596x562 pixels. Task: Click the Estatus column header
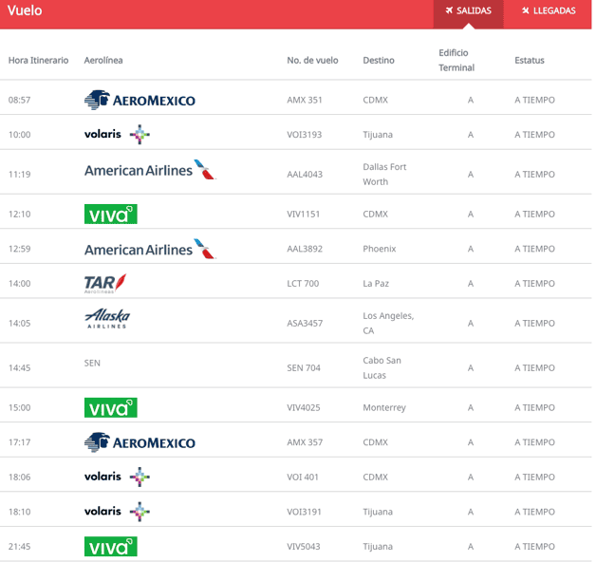coord(530,61)
